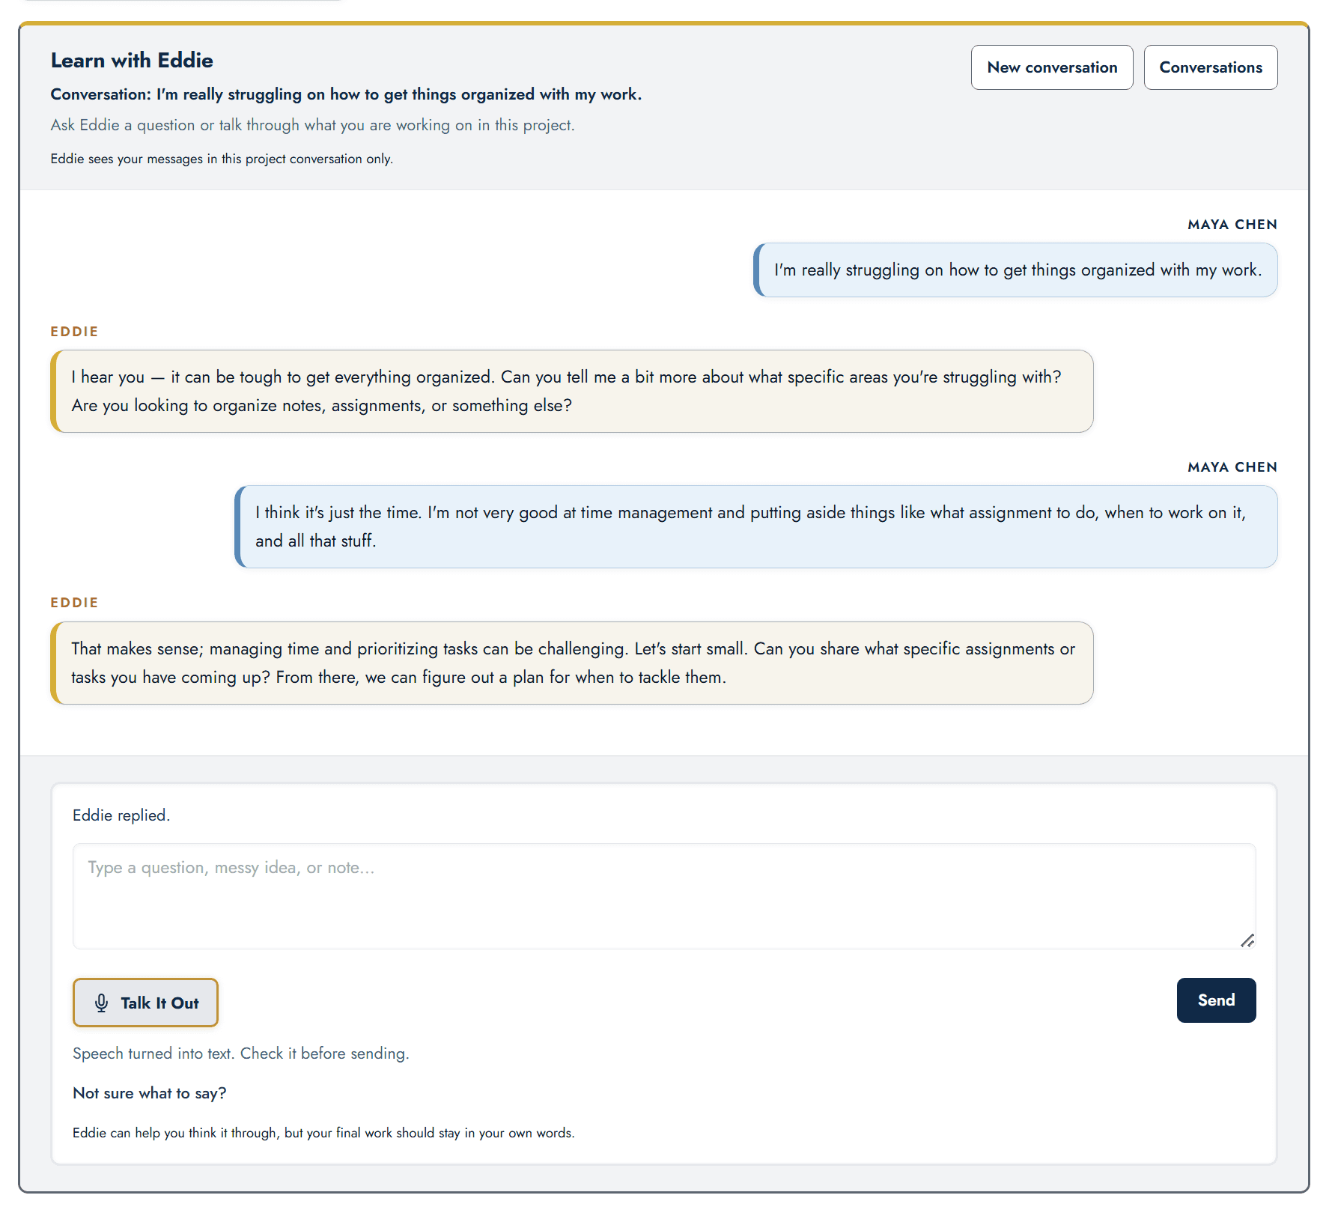This screenshot has width=1329, height=1213.
Task: Click Maya's message about time management
Action: [x=756, y=527]
